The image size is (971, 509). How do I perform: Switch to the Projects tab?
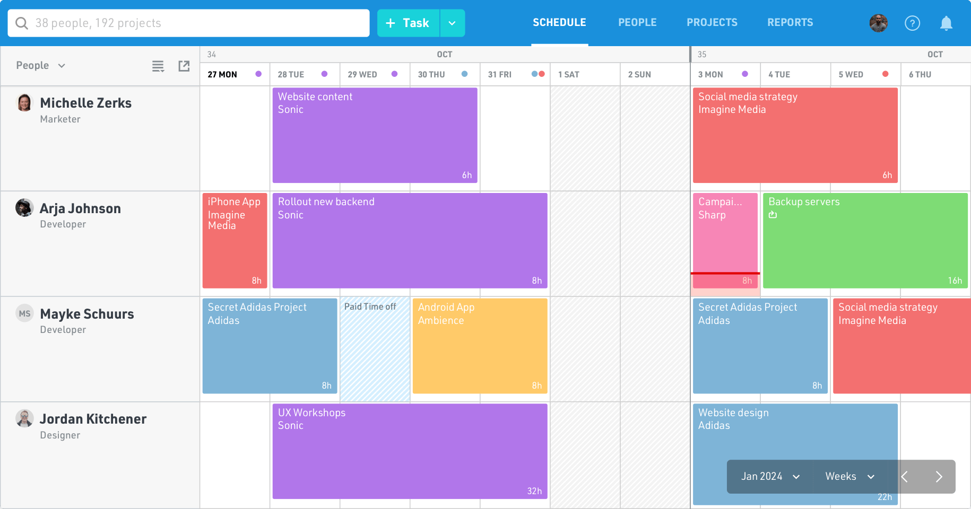(712, 22)
